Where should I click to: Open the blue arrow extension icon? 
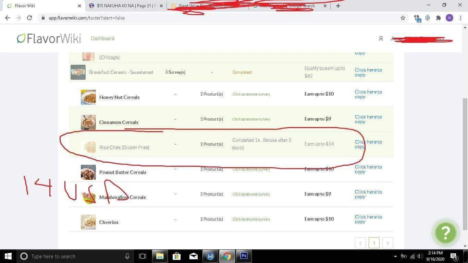428,18
